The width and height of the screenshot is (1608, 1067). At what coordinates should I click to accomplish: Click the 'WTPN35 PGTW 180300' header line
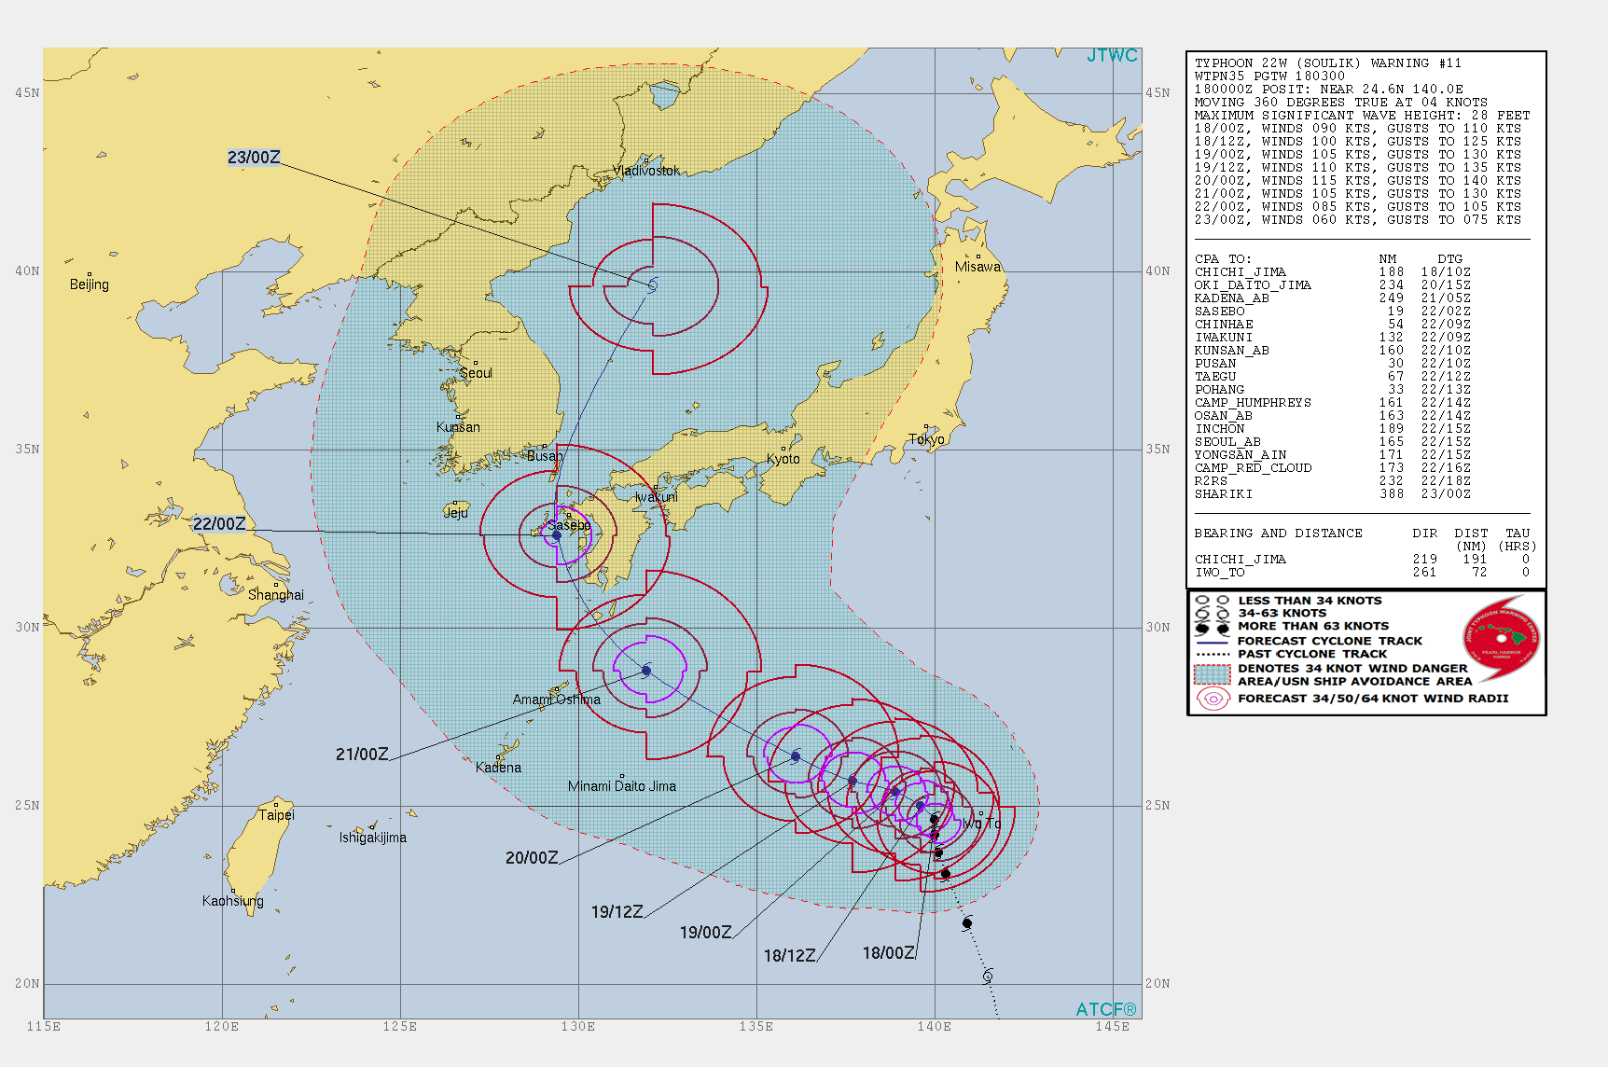[1269, 76]
